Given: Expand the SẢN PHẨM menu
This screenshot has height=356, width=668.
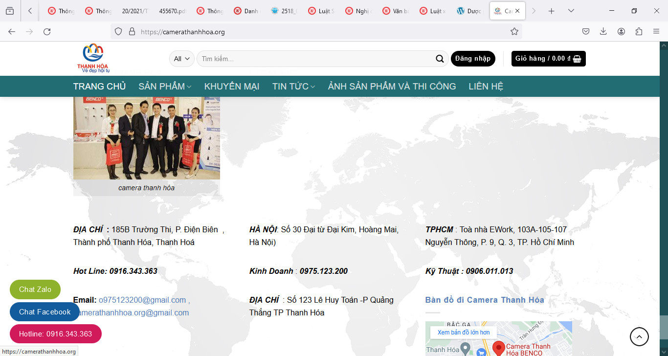Looking at the screenshot, I should pos(165,87).
